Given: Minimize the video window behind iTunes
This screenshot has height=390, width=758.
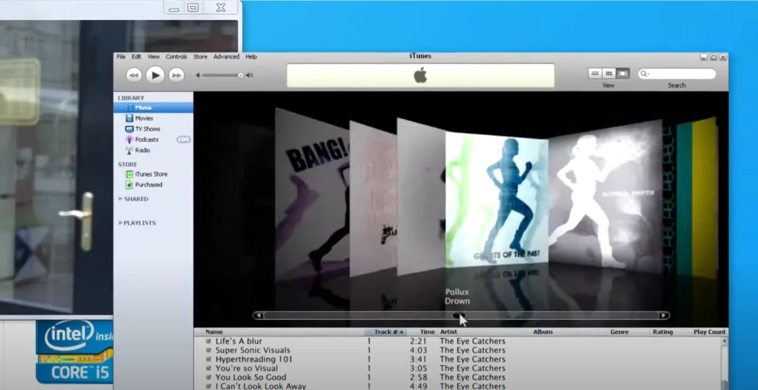Looking at the screenshot, I should pyautogui.click(x=174, y=8).
